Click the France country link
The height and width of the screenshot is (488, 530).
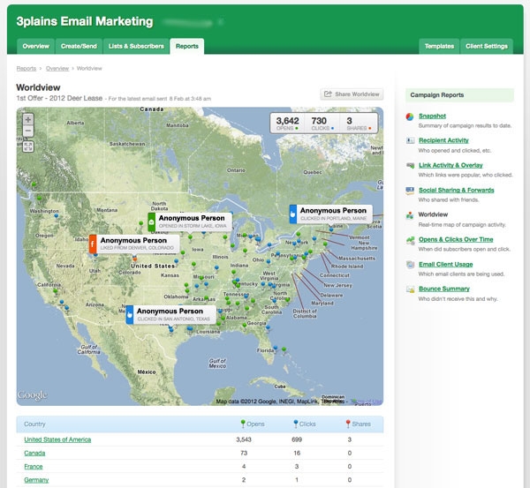[x=34, y=467]
